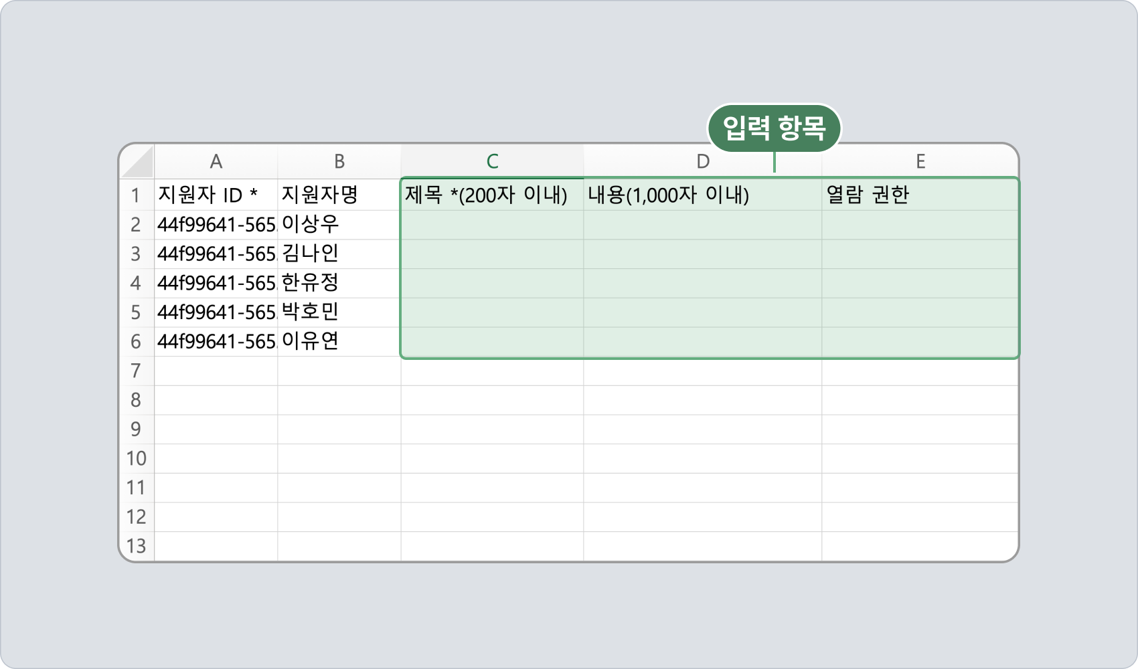Viewport: 1138px width, 669px height.
Task: Select column B header
Action: pyautogui.click(x=339, y=161)
